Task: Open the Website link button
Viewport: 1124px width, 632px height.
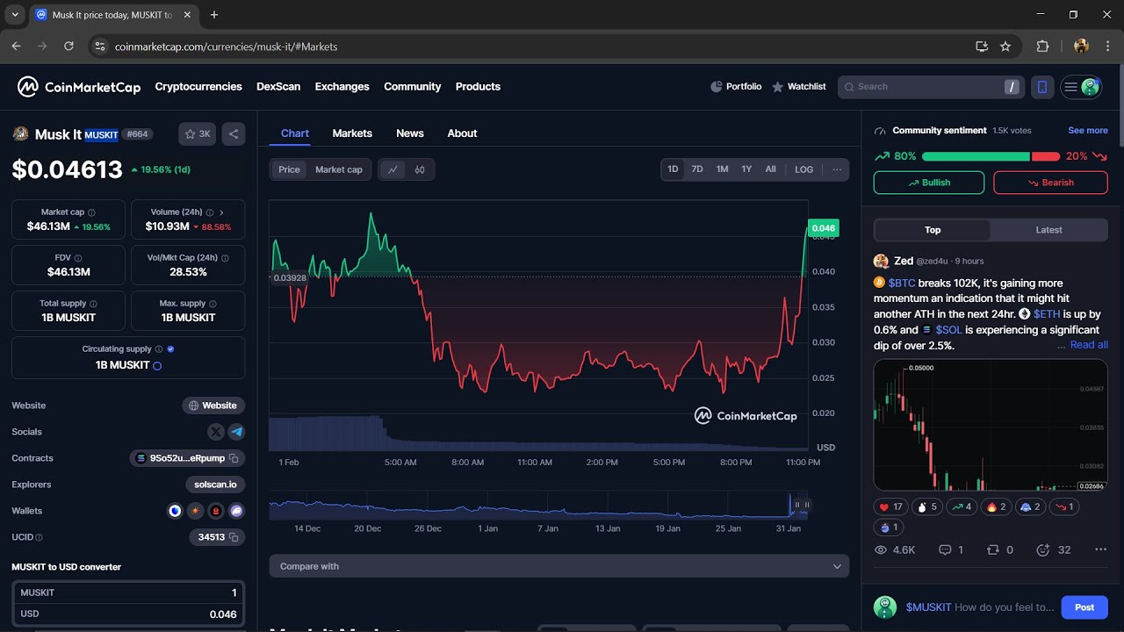Action: (x=213, y=406)
